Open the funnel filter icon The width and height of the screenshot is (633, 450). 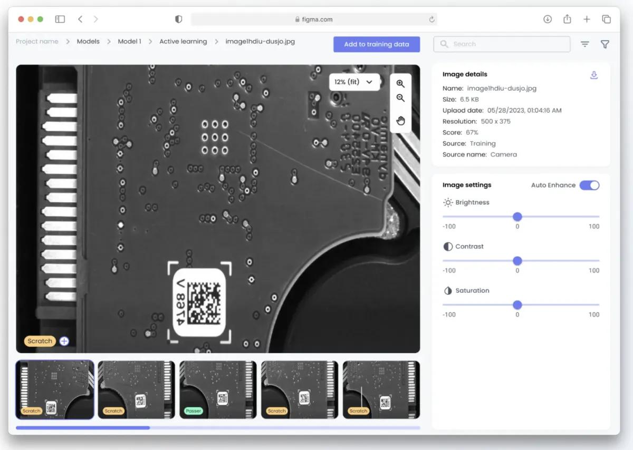[605, 44]
